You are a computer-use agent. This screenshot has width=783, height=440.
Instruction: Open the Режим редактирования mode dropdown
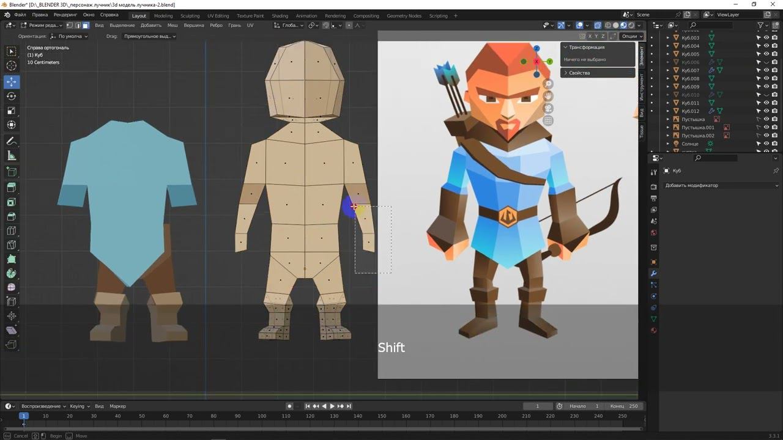pos(42,26)
